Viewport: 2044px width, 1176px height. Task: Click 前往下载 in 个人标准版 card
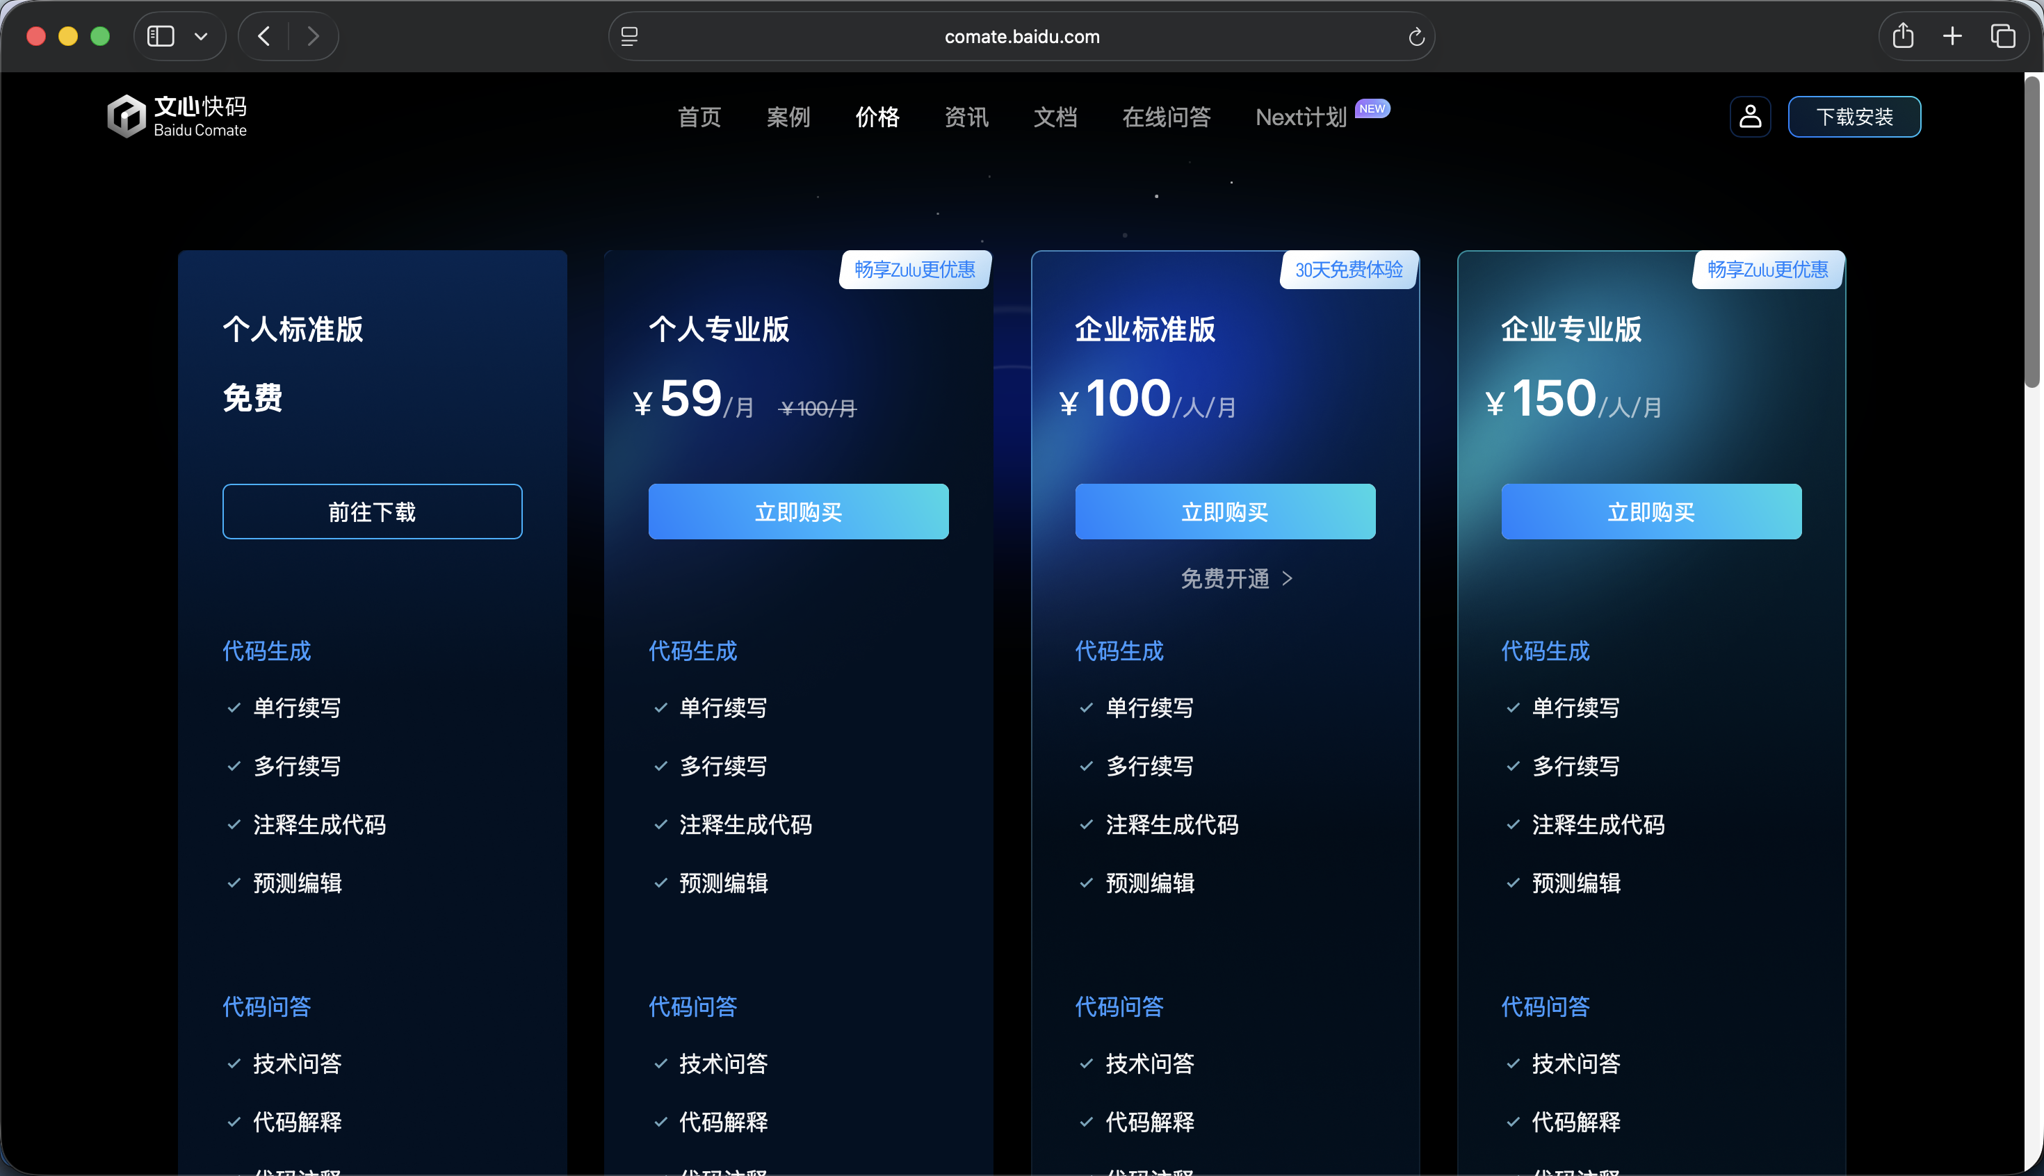point(372,512)
